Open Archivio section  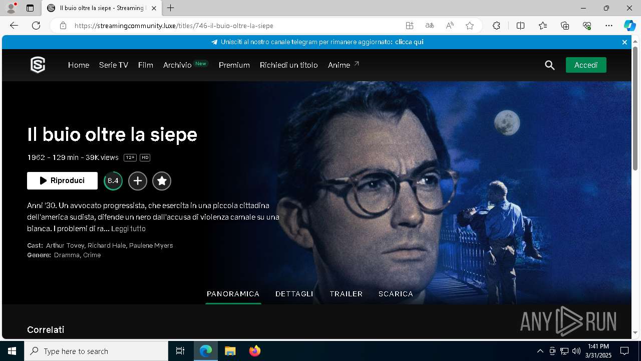pos(177,65)
